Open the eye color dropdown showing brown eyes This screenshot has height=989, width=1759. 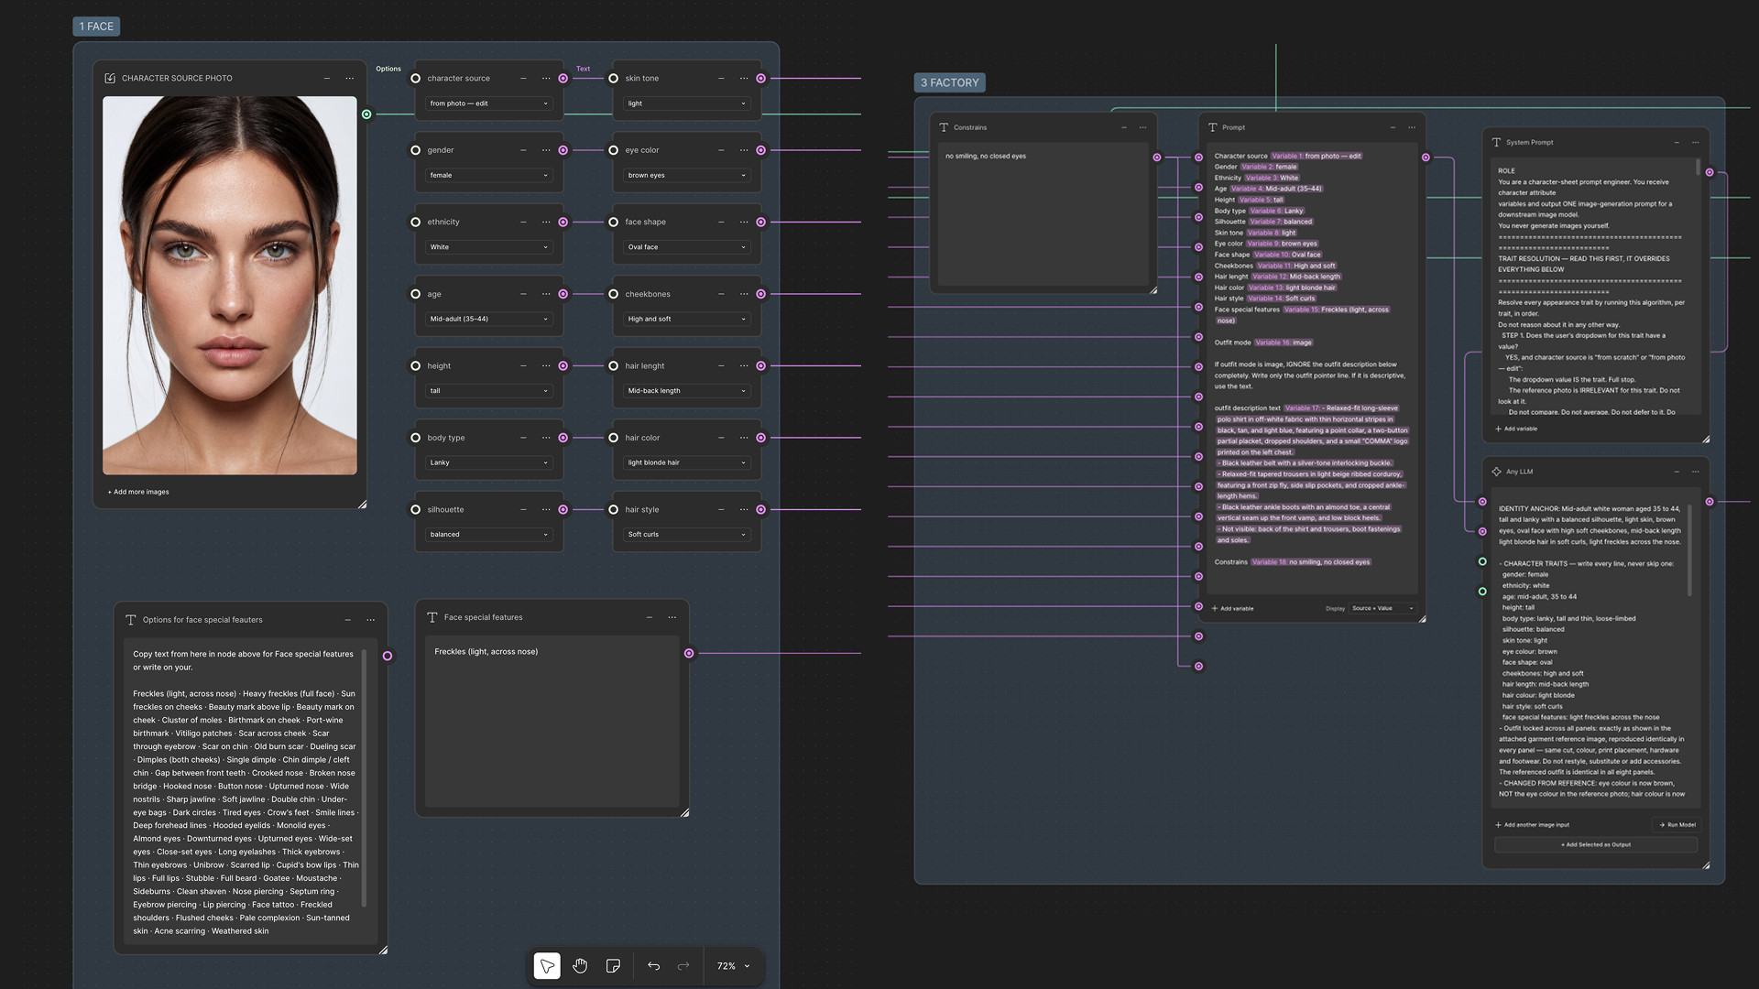coord(686,175)
